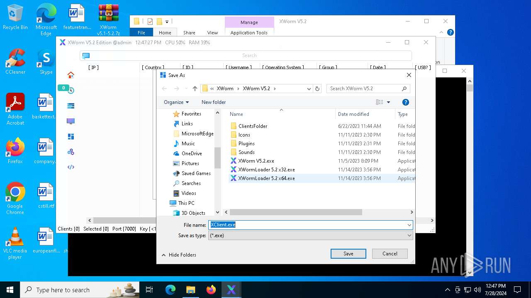The width and height of the screenshot is (531, 298).
Task: Open Recycle Bin desktop icon
Action: click(15, 17)
